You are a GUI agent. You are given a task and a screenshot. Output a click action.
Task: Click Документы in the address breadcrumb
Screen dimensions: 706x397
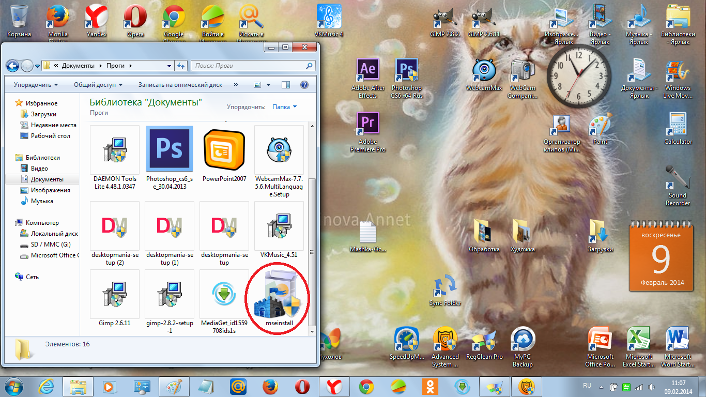78,66
